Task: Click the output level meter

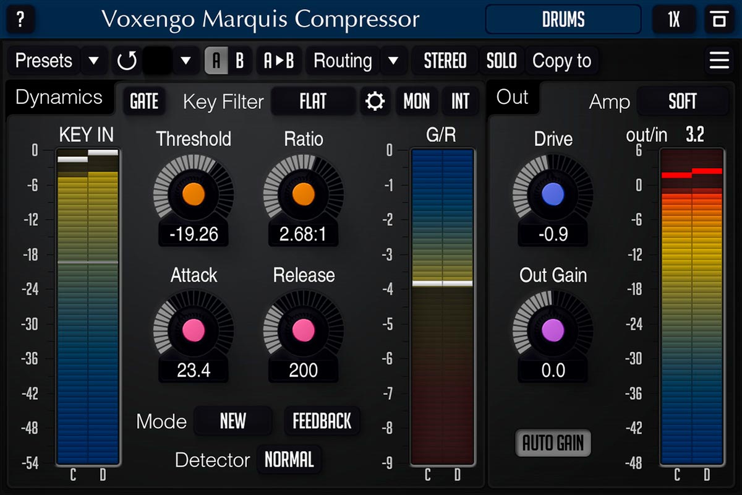Action: [691, 306]
